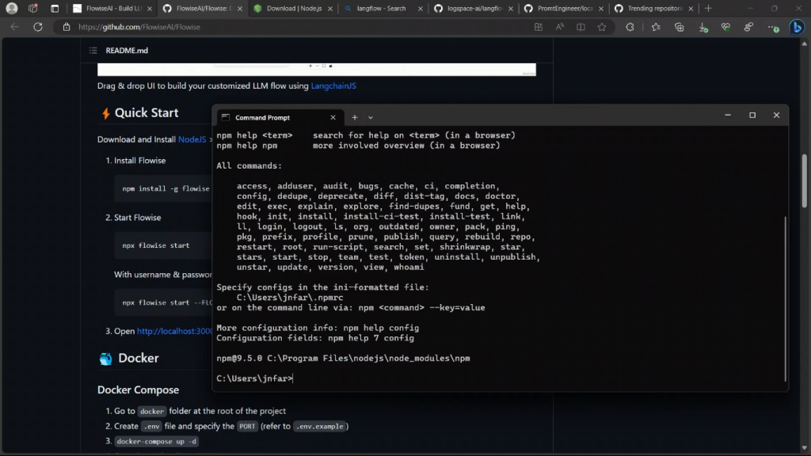Switch to the Download | Node.js tab
The height and width of the screenshot is (456, 811).
293,9
